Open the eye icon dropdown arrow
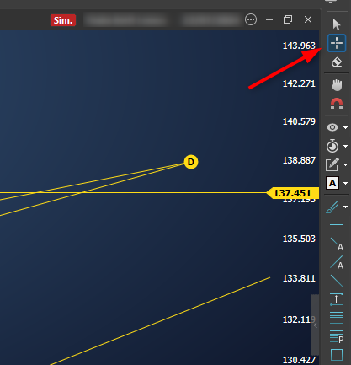Viewport: 351px width, 365px height. tap(346, 127)
